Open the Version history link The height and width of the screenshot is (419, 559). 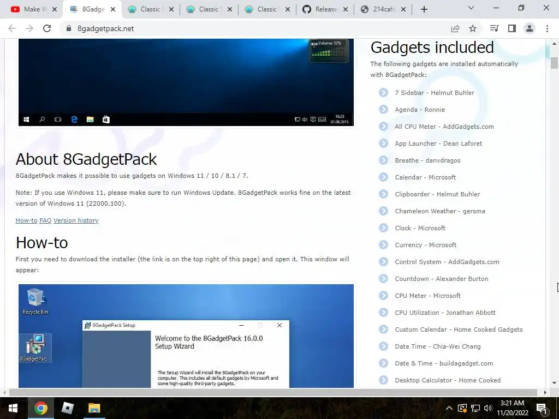point(76,220)
